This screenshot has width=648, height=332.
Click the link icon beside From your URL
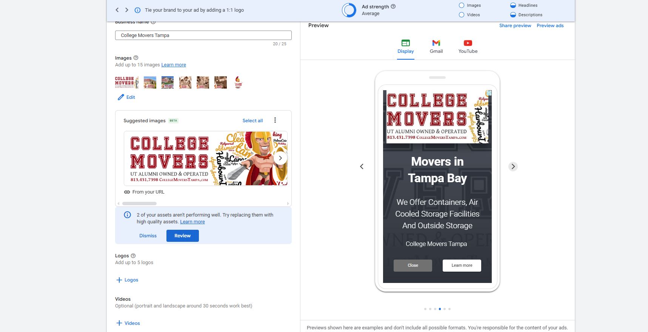127,192
